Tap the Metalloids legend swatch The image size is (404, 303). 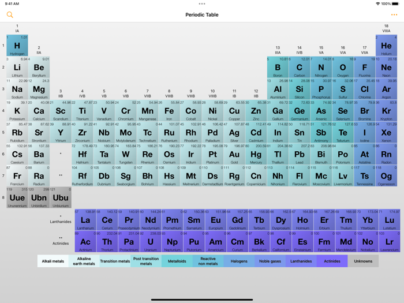click(x=177, y=261)
